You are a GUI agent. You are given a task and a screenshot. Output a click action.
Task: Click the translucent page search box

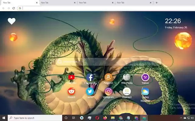(108, 62)
